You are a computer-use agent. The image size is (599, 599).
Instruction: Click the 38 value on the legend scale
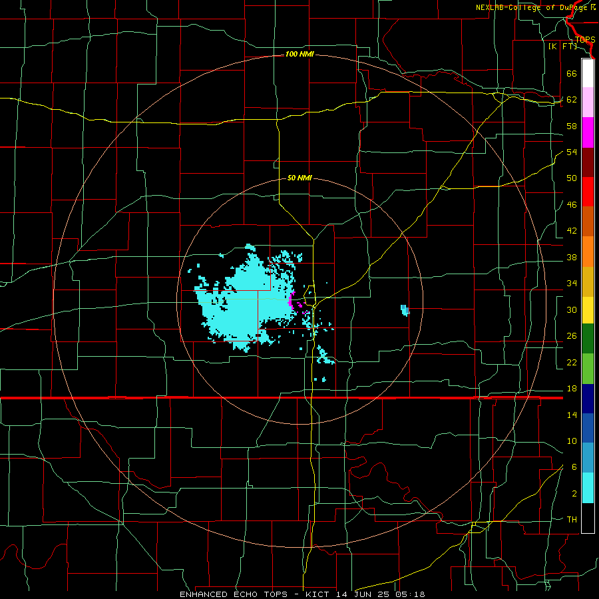tap(572, 257)
